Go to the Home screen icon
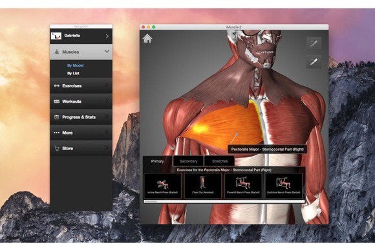Image resolution: width=375 pixels, height=251 pixels. (x=147, y=39)
